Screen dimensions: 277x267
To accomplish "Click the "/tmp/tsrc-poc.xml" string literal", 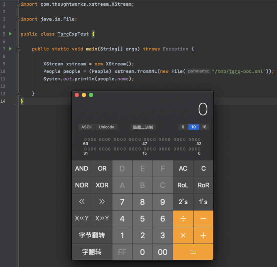I will click(239, 71).
